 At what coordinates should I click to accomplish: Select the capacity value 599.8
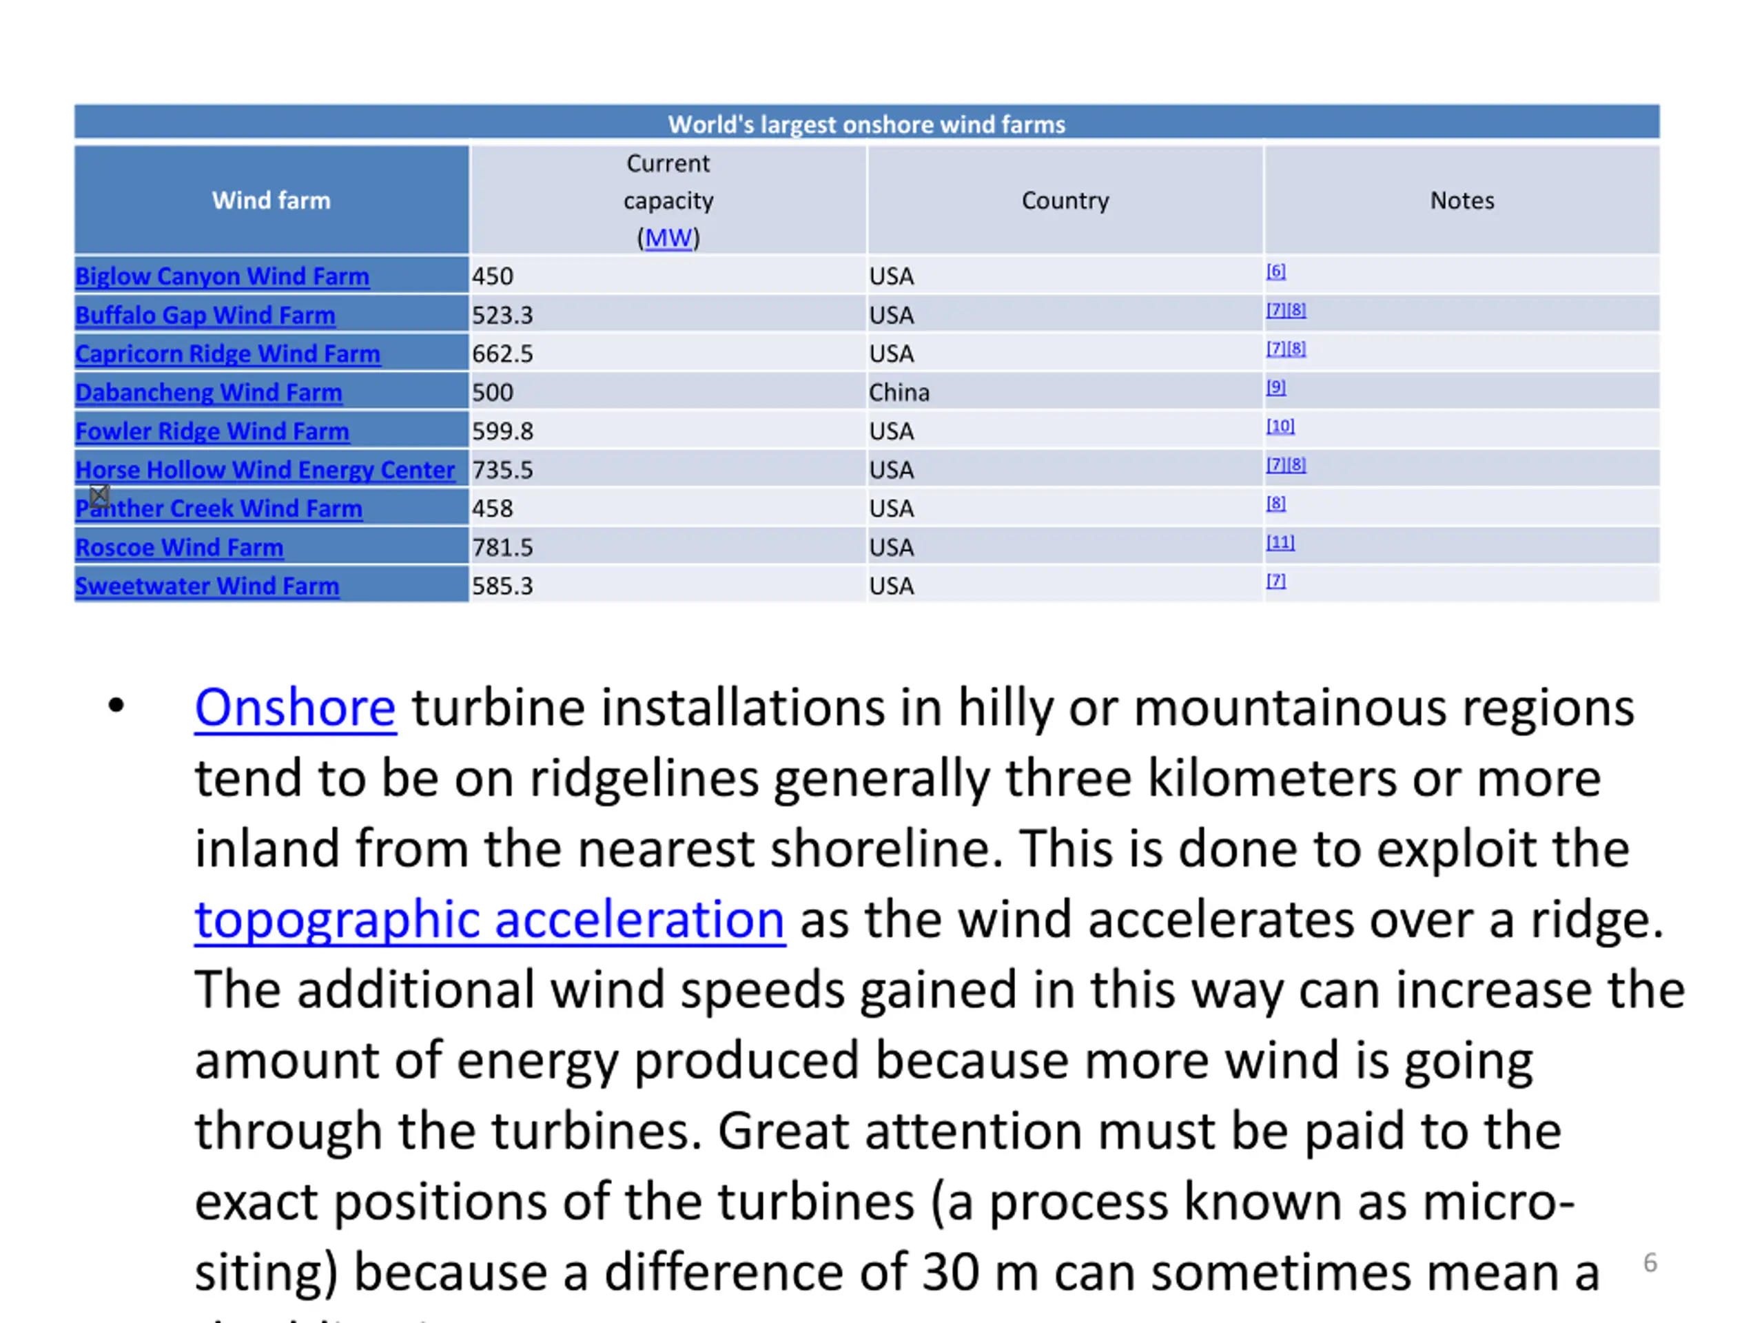[502, 431]
